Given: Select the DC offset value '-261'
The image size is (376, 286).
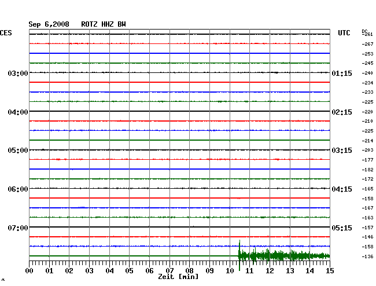Looking at the screenshot, I should coord(367,34).
